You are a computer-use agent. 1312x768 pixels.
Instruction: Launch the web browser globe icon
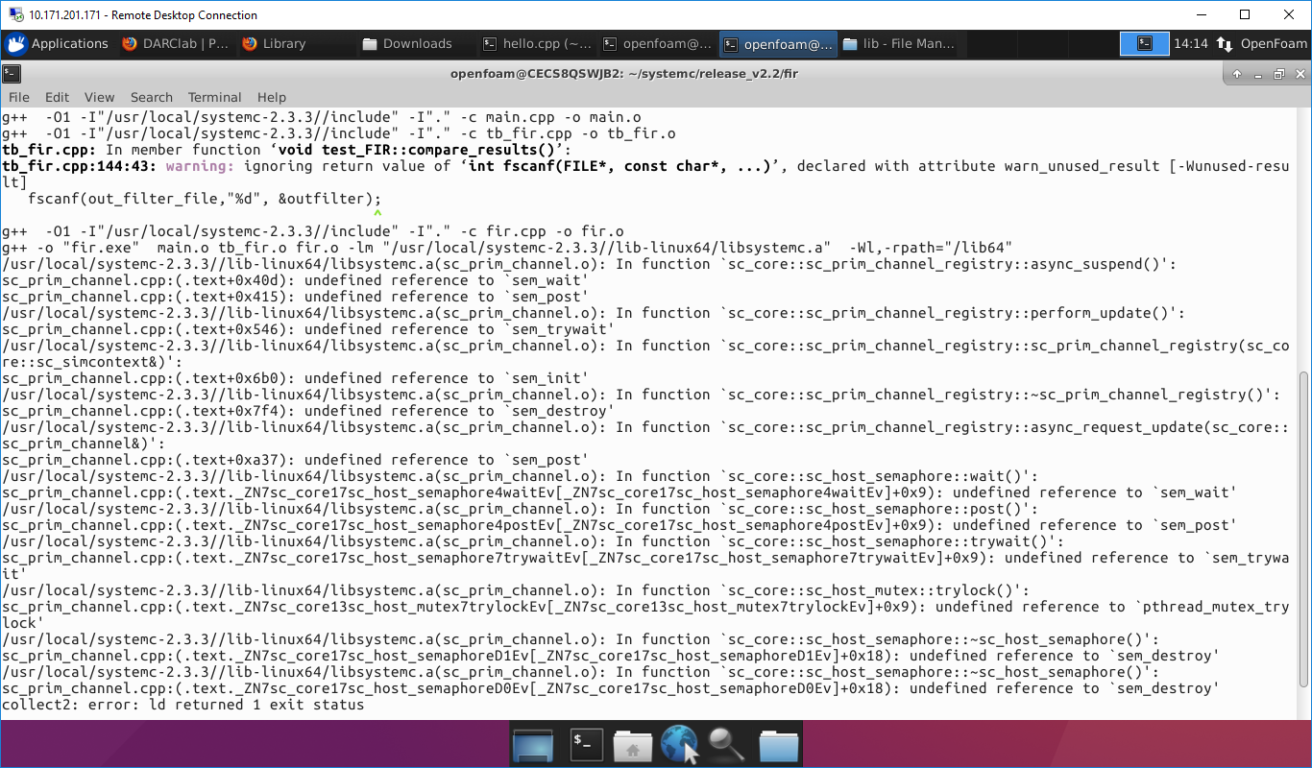point(679,744)
